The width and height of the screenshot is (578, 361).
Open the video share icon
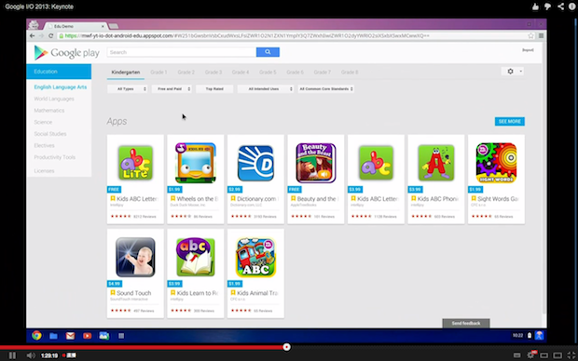560,7
